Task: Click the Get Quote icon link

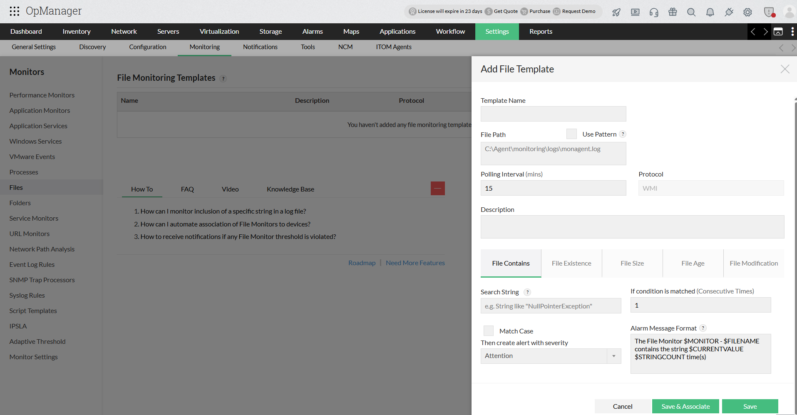Action: 489,11
